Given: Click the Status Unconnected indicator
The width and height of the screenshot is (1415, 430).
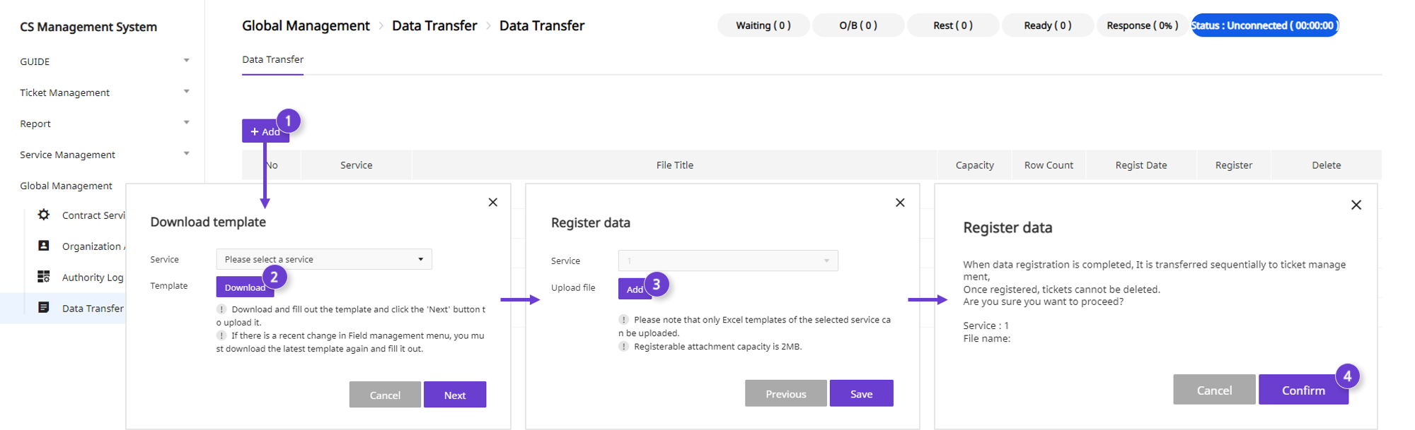Looking at the screenshot, I should pyautogui.click(x=1265, y=25).
